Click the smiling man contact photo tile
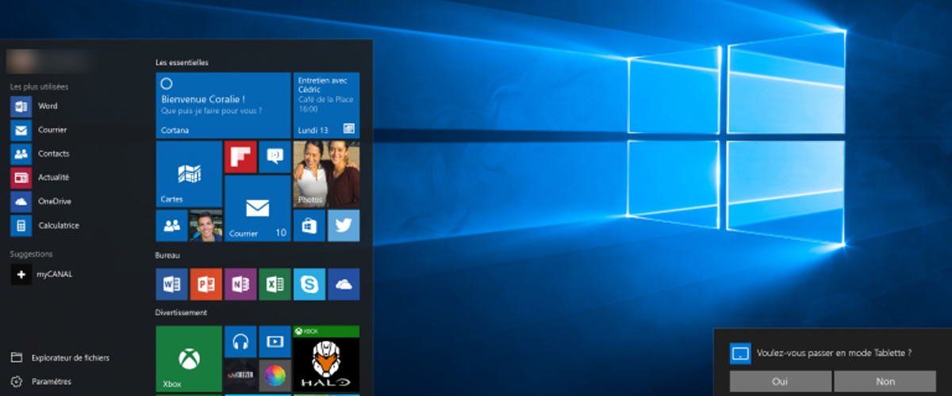 [206, 226]
